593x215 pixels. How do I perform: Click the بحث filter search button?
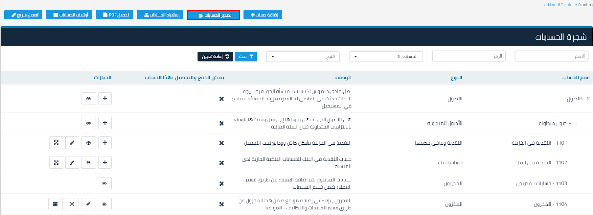click(x=246, y=56)
